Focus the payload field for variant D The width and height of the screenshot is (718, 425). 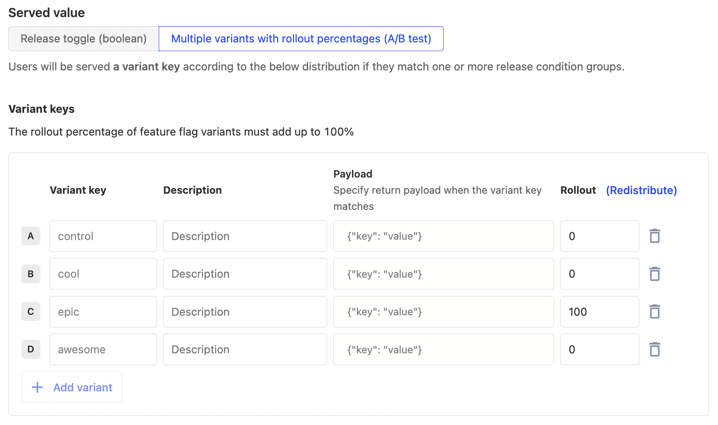[443, 349]
